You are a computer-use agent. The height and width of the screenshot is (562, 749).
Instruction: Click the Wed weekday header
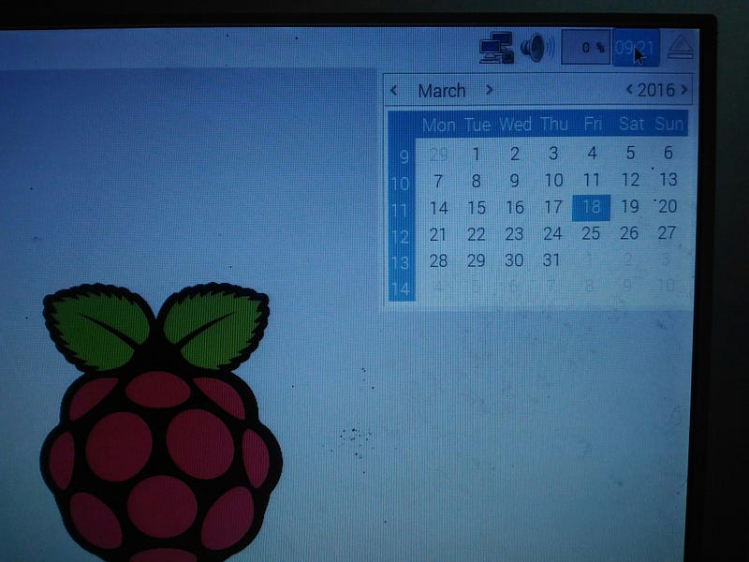click(x=515, y=125)
